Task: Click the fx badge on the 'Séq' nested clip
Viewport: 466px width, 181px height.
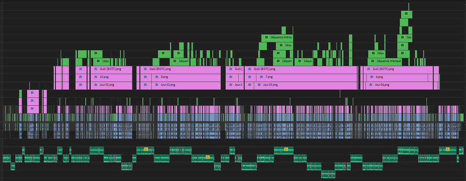Action: (402, 38)
